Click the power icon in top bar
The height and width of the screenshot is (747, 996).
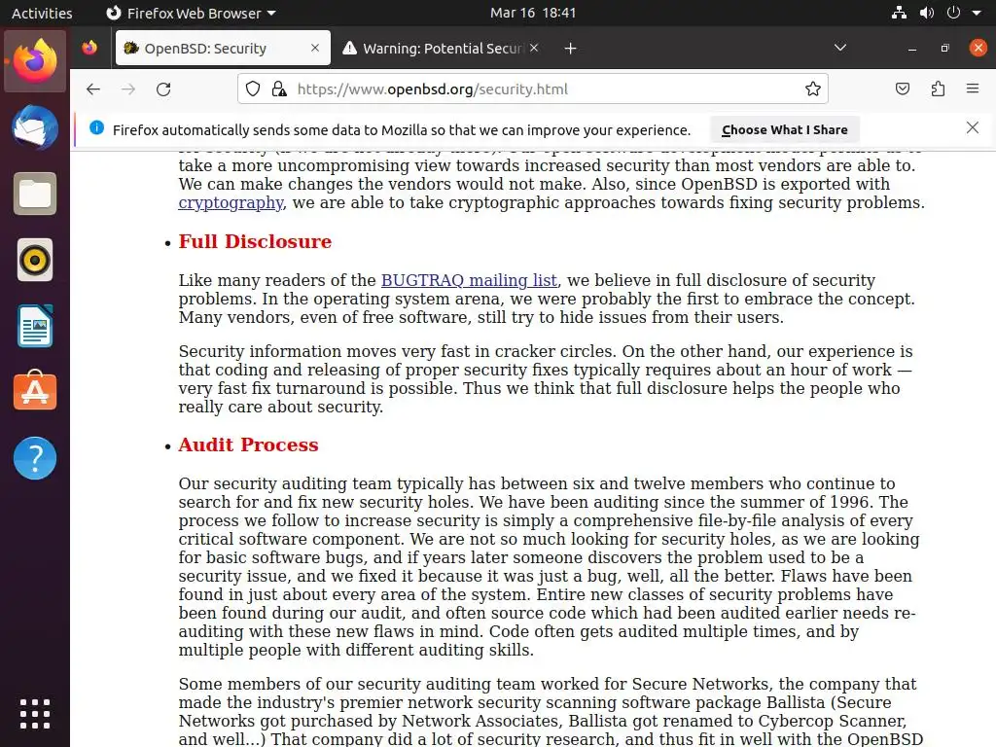click(953, 13)
